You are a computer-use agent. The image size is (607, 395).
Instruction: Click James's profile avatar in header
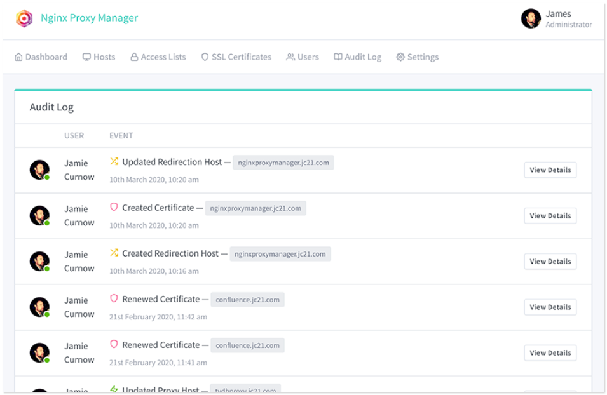[531, 19]
